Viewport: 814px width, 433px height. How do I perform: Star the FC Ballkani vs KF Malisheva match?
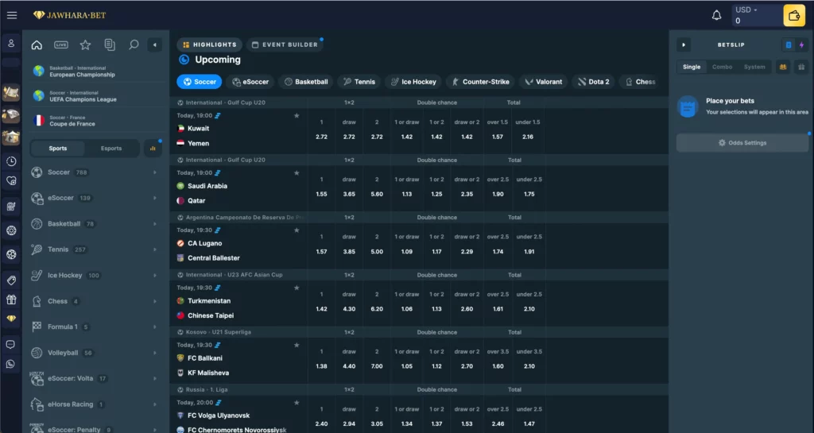pos(297,346)
